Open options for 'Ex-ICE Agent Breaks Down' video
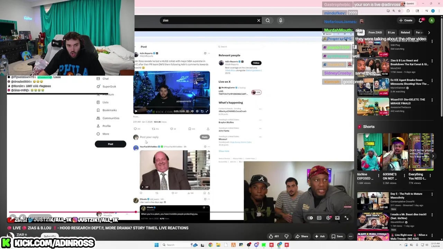Screen dimensions: 443x249 tap(432, 81)
